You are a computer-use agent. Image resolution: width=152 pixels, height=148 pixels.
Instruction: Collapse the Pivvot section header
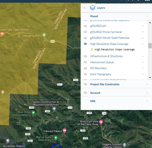pyautogui.click(x=147, y=16)
